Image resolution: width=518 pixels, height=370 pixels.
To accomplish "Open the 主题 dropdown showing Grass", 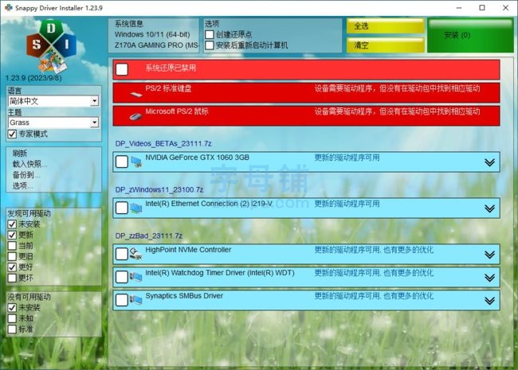I will click(x=53, y=123).
